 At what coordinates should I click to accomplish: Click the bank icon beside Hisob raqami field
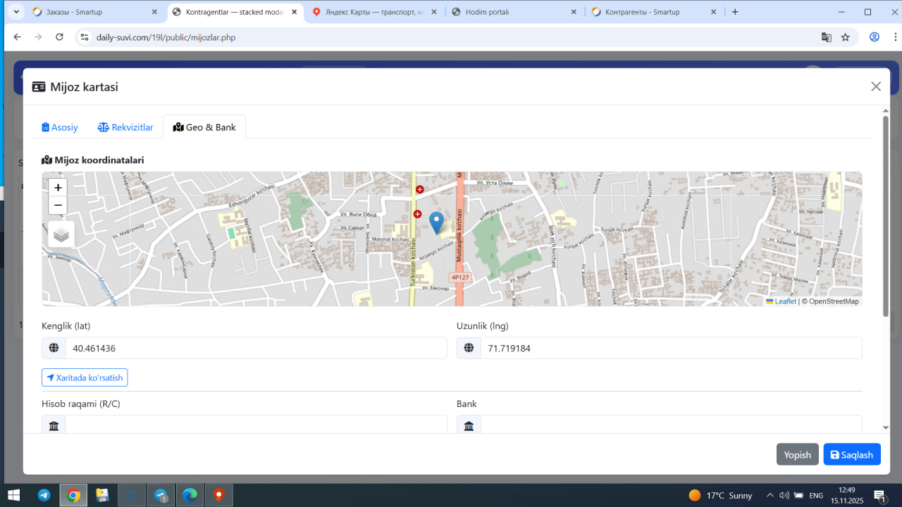click(54, 425)
